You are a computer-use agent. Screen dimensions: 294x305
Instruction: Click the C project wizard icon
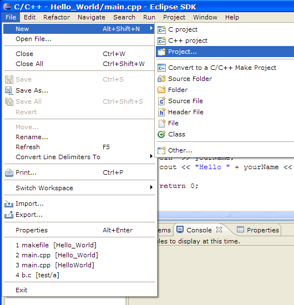161,29
